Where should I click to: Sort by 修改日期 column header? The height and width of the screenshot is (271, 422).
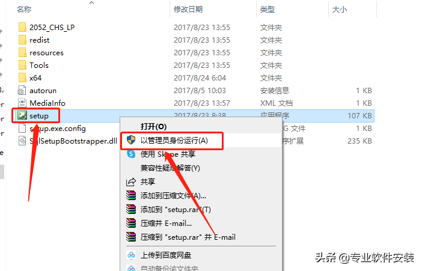pos(188,10)
